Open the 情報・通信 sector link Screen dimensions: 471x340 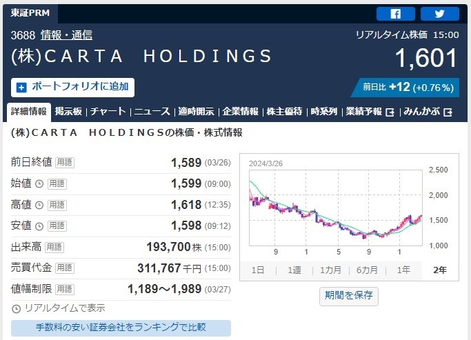pos(66,35)
